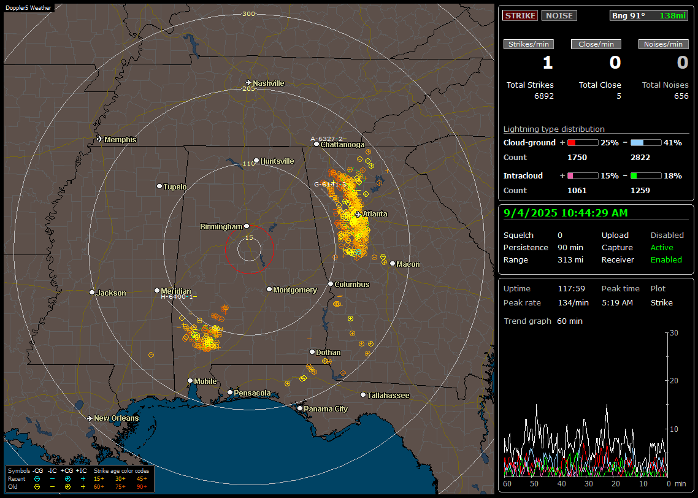Click the NOISE indicator button

pos(559,15)
